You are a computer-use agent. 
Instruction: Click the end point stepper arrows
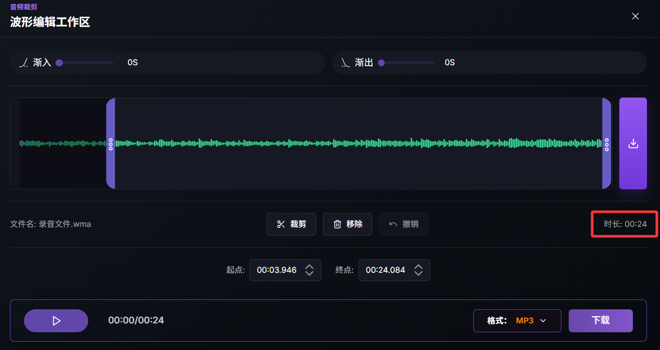(418, 270)
